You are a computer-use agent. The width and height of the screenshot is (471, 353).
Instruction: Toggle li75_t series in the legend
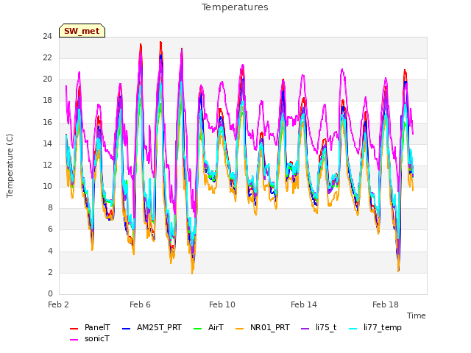tap(319, 327)
